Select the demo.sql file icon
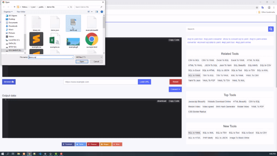The image size is (277, 156). click(x=73, y=23)
